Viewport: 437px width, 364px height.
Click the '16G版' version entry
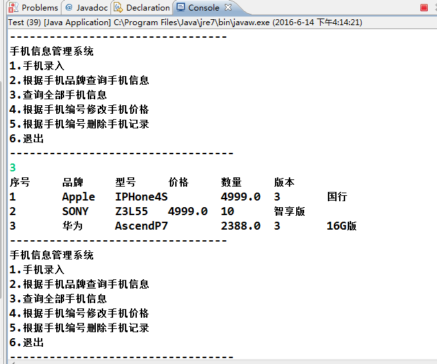(342, 226)
